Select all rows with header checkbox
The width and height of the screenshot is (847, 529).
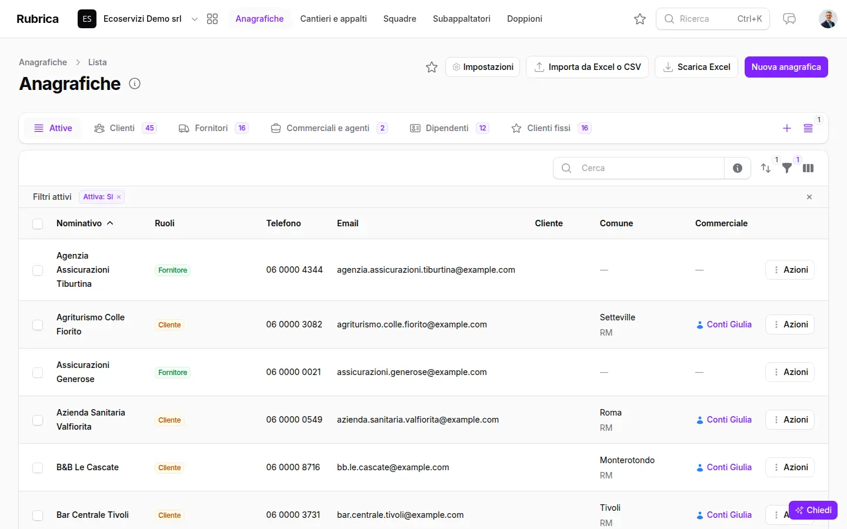38,223
